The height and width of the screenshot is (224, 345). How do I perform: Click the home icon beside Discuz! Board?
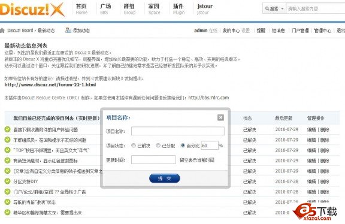click(2, 31)
